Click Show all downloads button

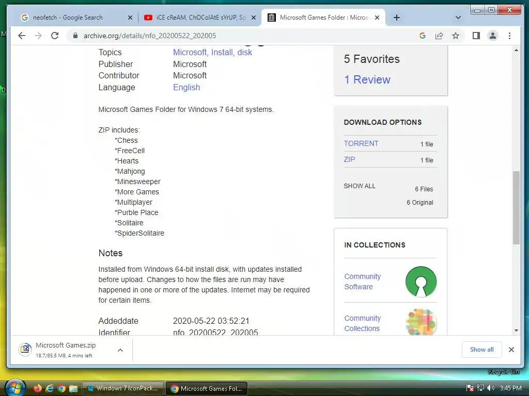point(481,350)
